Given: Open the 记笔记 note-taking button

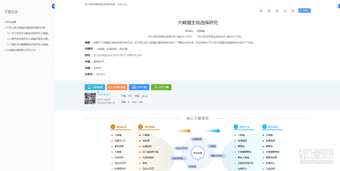Looking at the screenshot, I should coord(304,10).
